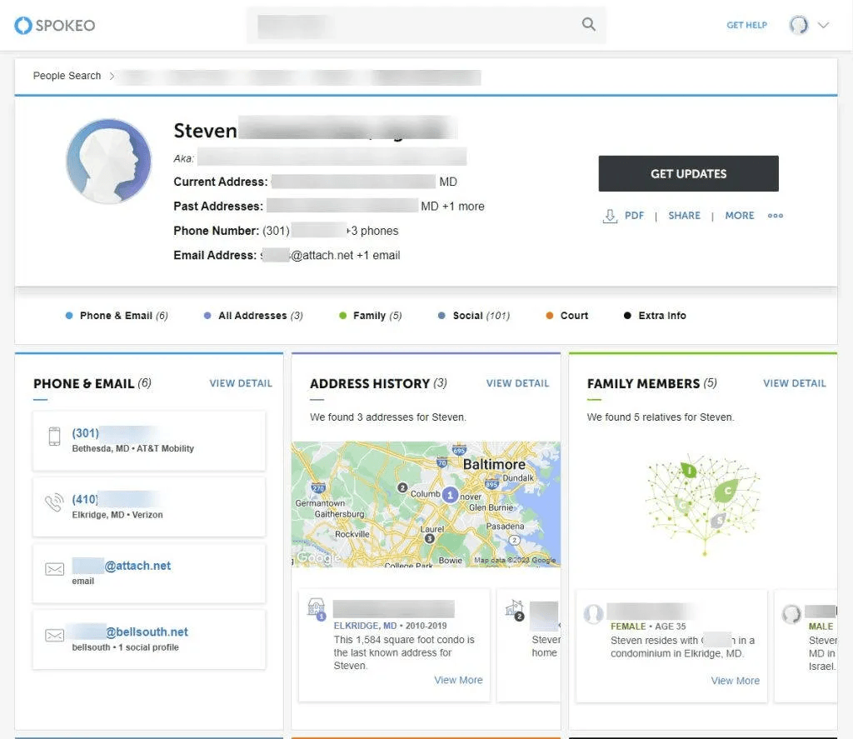Jump to All Addresses tab
The width and height of the screenshot is (853, 739).
pos(253,316)
